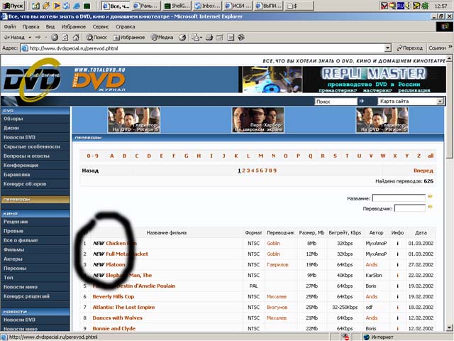
Task: Click in the site Поиск search field
Action: [336, 102]
